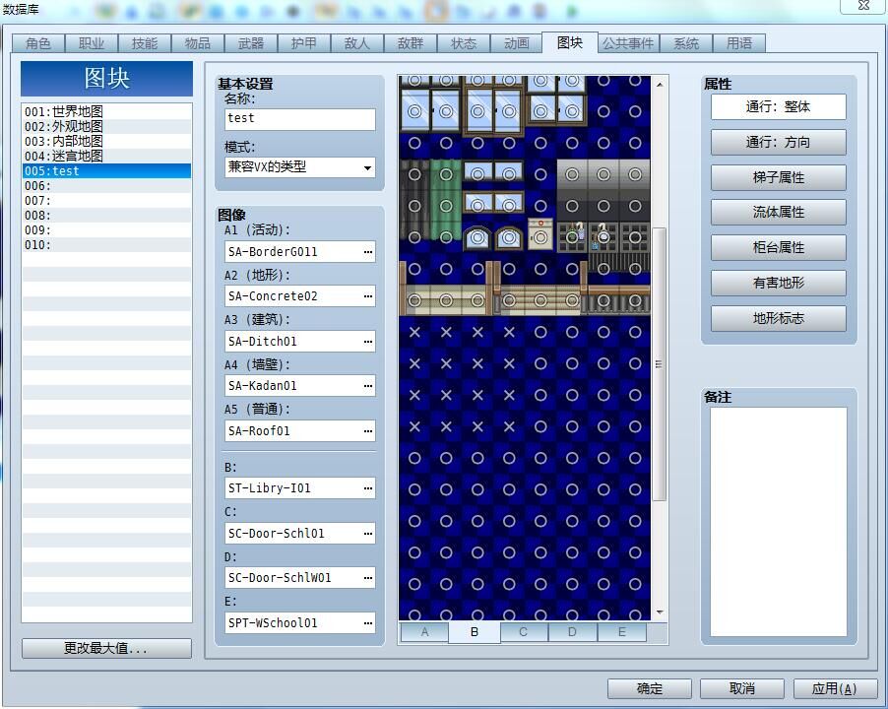Image resolution: width=888 pixels, height=709 pixels.
Task: Open the B image browse button
Action: [x=368, y=488]
